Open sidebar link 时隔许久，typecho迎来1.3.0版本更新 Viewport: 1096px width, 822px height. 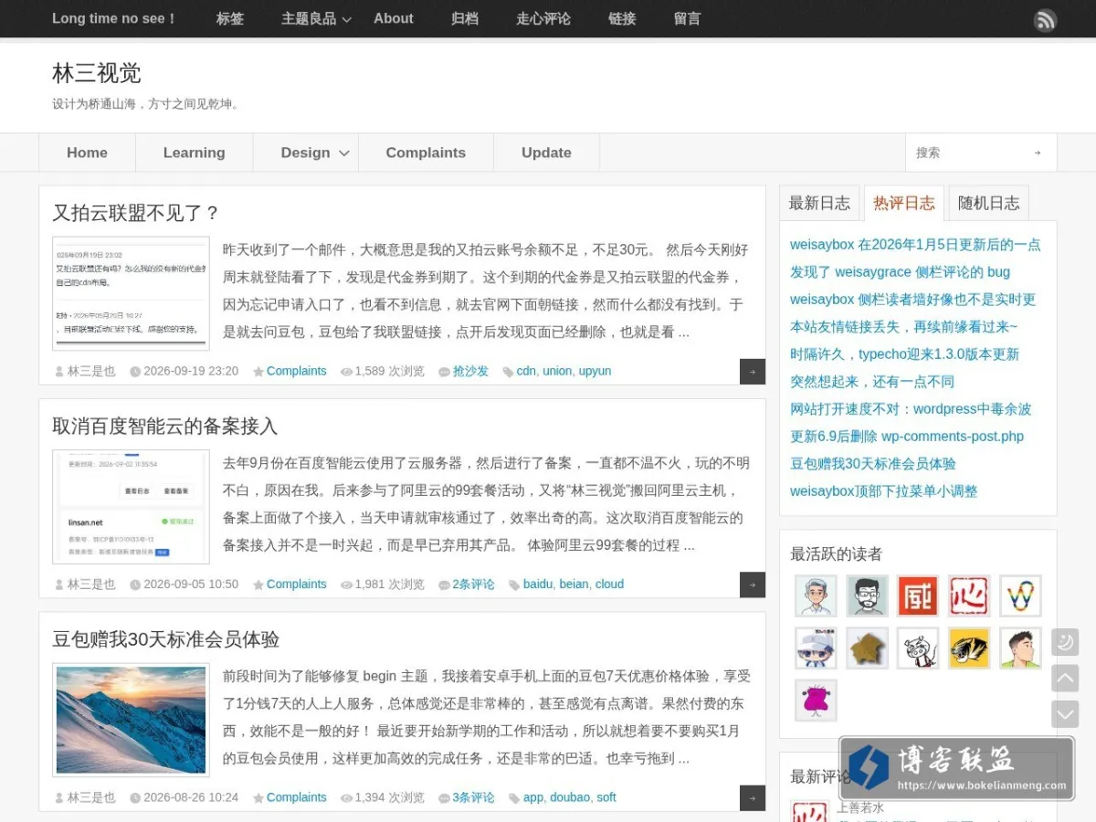[x=904, y=353]
